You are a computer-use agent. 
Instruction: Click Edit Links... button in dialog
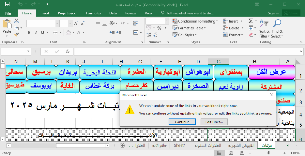coord(214,122)
